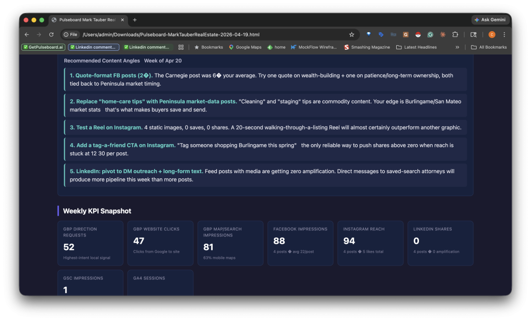Click the address bar file path

(171, 35)
